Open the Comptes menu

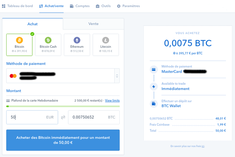(80, 6)
